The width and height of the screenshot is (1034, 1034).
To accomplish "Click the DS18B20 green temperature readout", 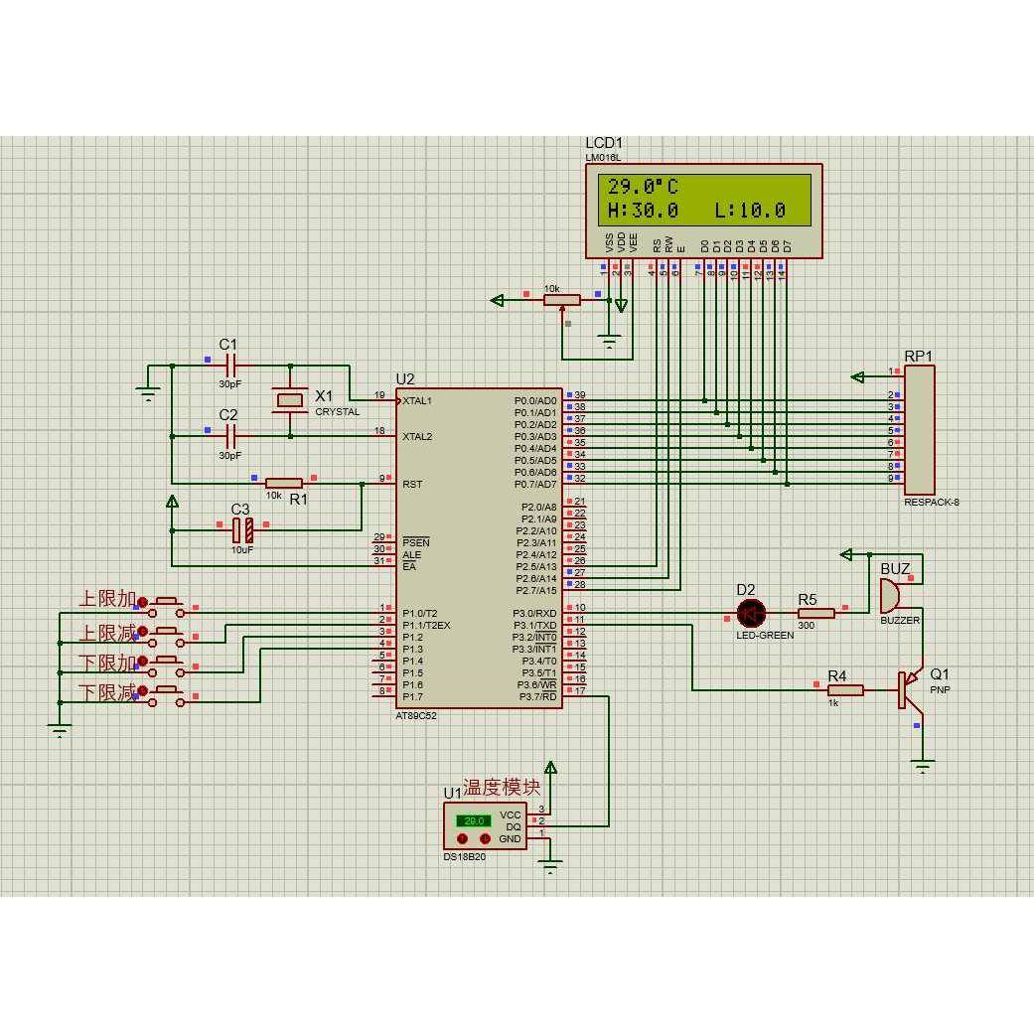I will point(474,821).
